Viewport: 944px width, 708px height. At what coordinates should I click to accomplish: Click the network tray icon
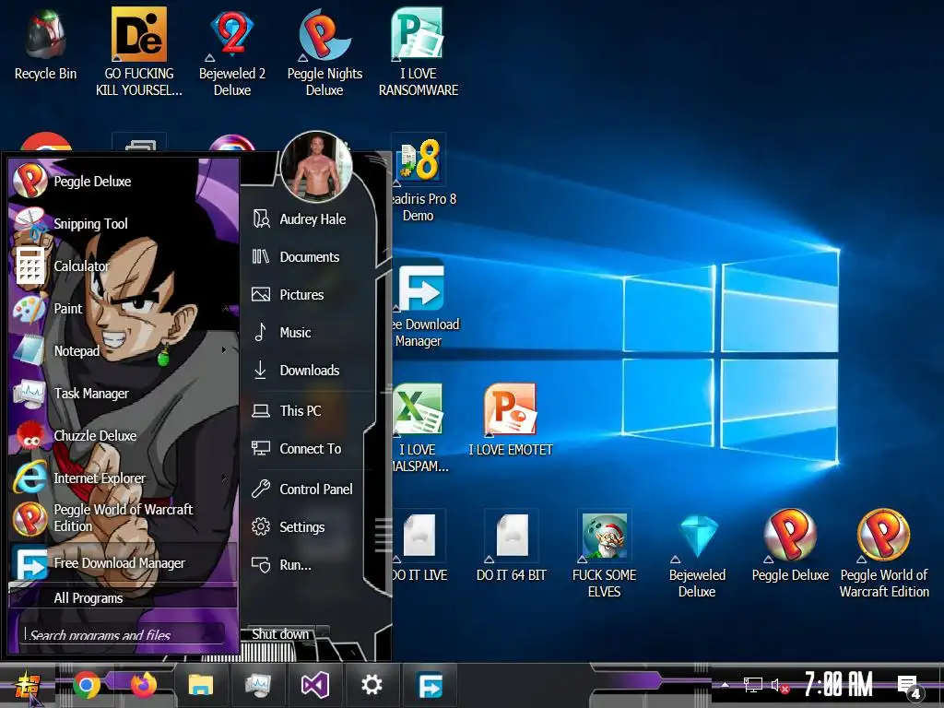[x=752, y=685]
